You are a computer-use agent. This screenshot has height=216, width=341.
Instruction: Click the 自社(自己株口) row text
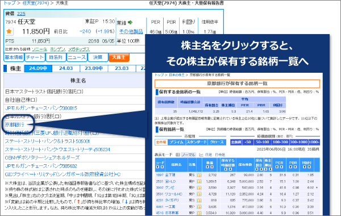point(21,100)
